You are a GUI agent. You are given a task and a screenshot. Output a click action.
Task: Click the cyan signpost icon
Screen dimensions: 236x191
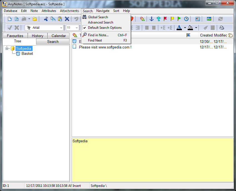(159, 19)
